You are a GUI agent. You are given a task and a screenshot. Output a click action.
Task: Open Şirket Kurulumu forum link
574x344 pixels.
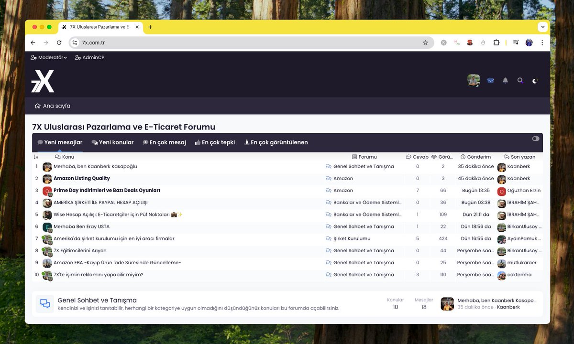[x=352, y=238]
